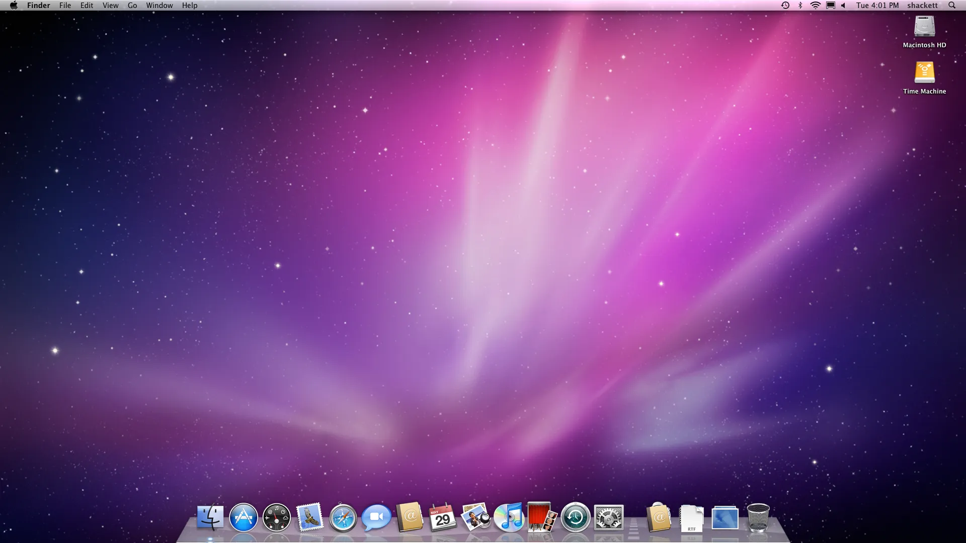Start iChat from the Dock
The image size is (966, 543).
point(376,517)
